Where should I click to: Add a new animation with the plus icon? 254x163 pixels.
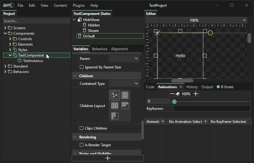click(163, 121)
